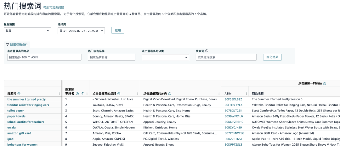This screenshot has width=340, height=146.
Task: Open ASIN link B07PCMWTSG
Action: (235, 133)
